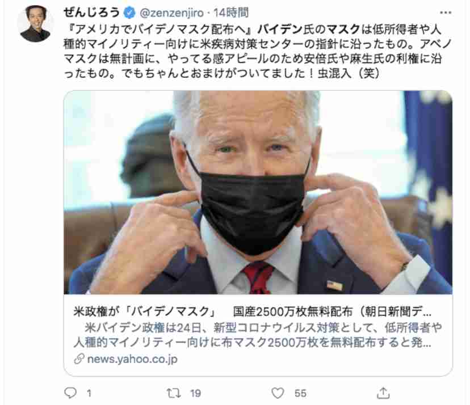Viewport: 470px width, 405px height.
Task: Open the @zenzenjiro handle link
Action: 172,13
